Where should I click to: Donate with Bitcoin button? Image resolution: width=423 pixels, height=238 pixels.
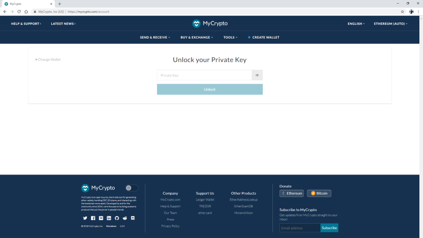point(319,193)
